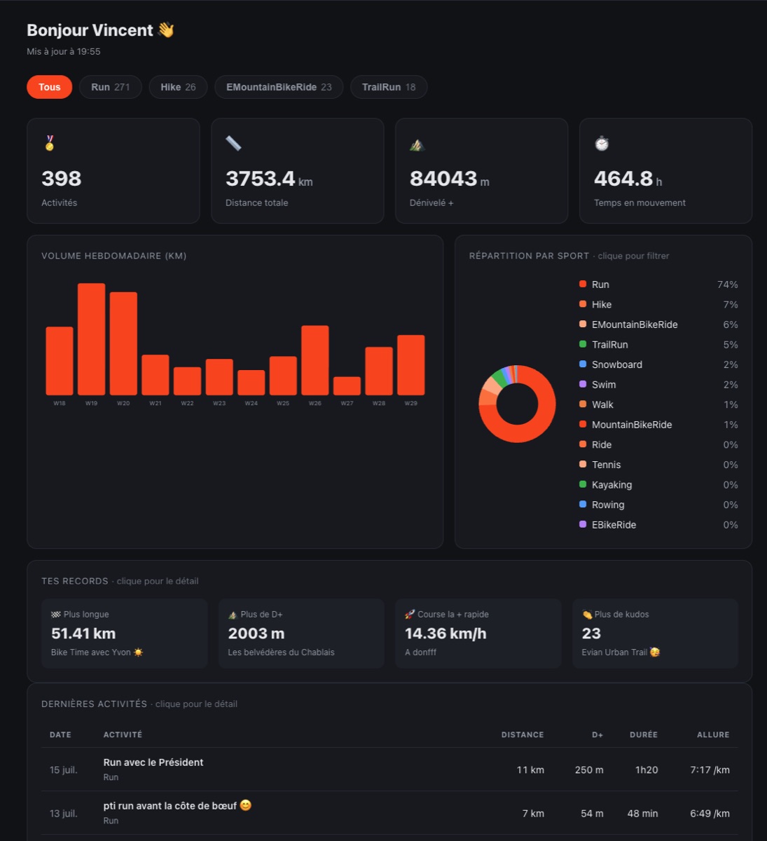Image resolution: width=767 pixels, height=841 pixels.
Task: Click the mountain icon on Dénivelé card
Action: point(417,144)
